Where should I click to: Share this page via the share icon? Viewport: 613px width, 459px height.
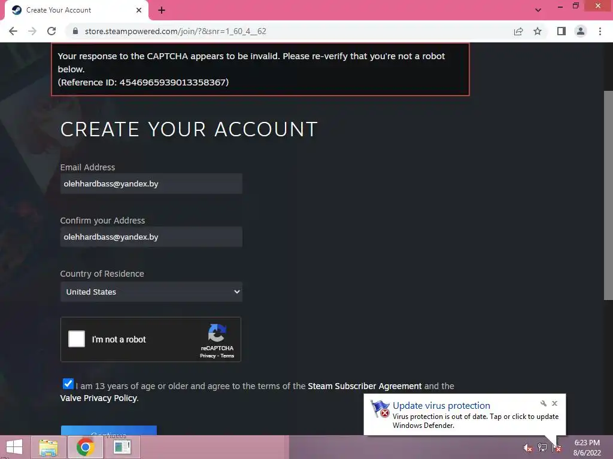click(x=518, y=31)
